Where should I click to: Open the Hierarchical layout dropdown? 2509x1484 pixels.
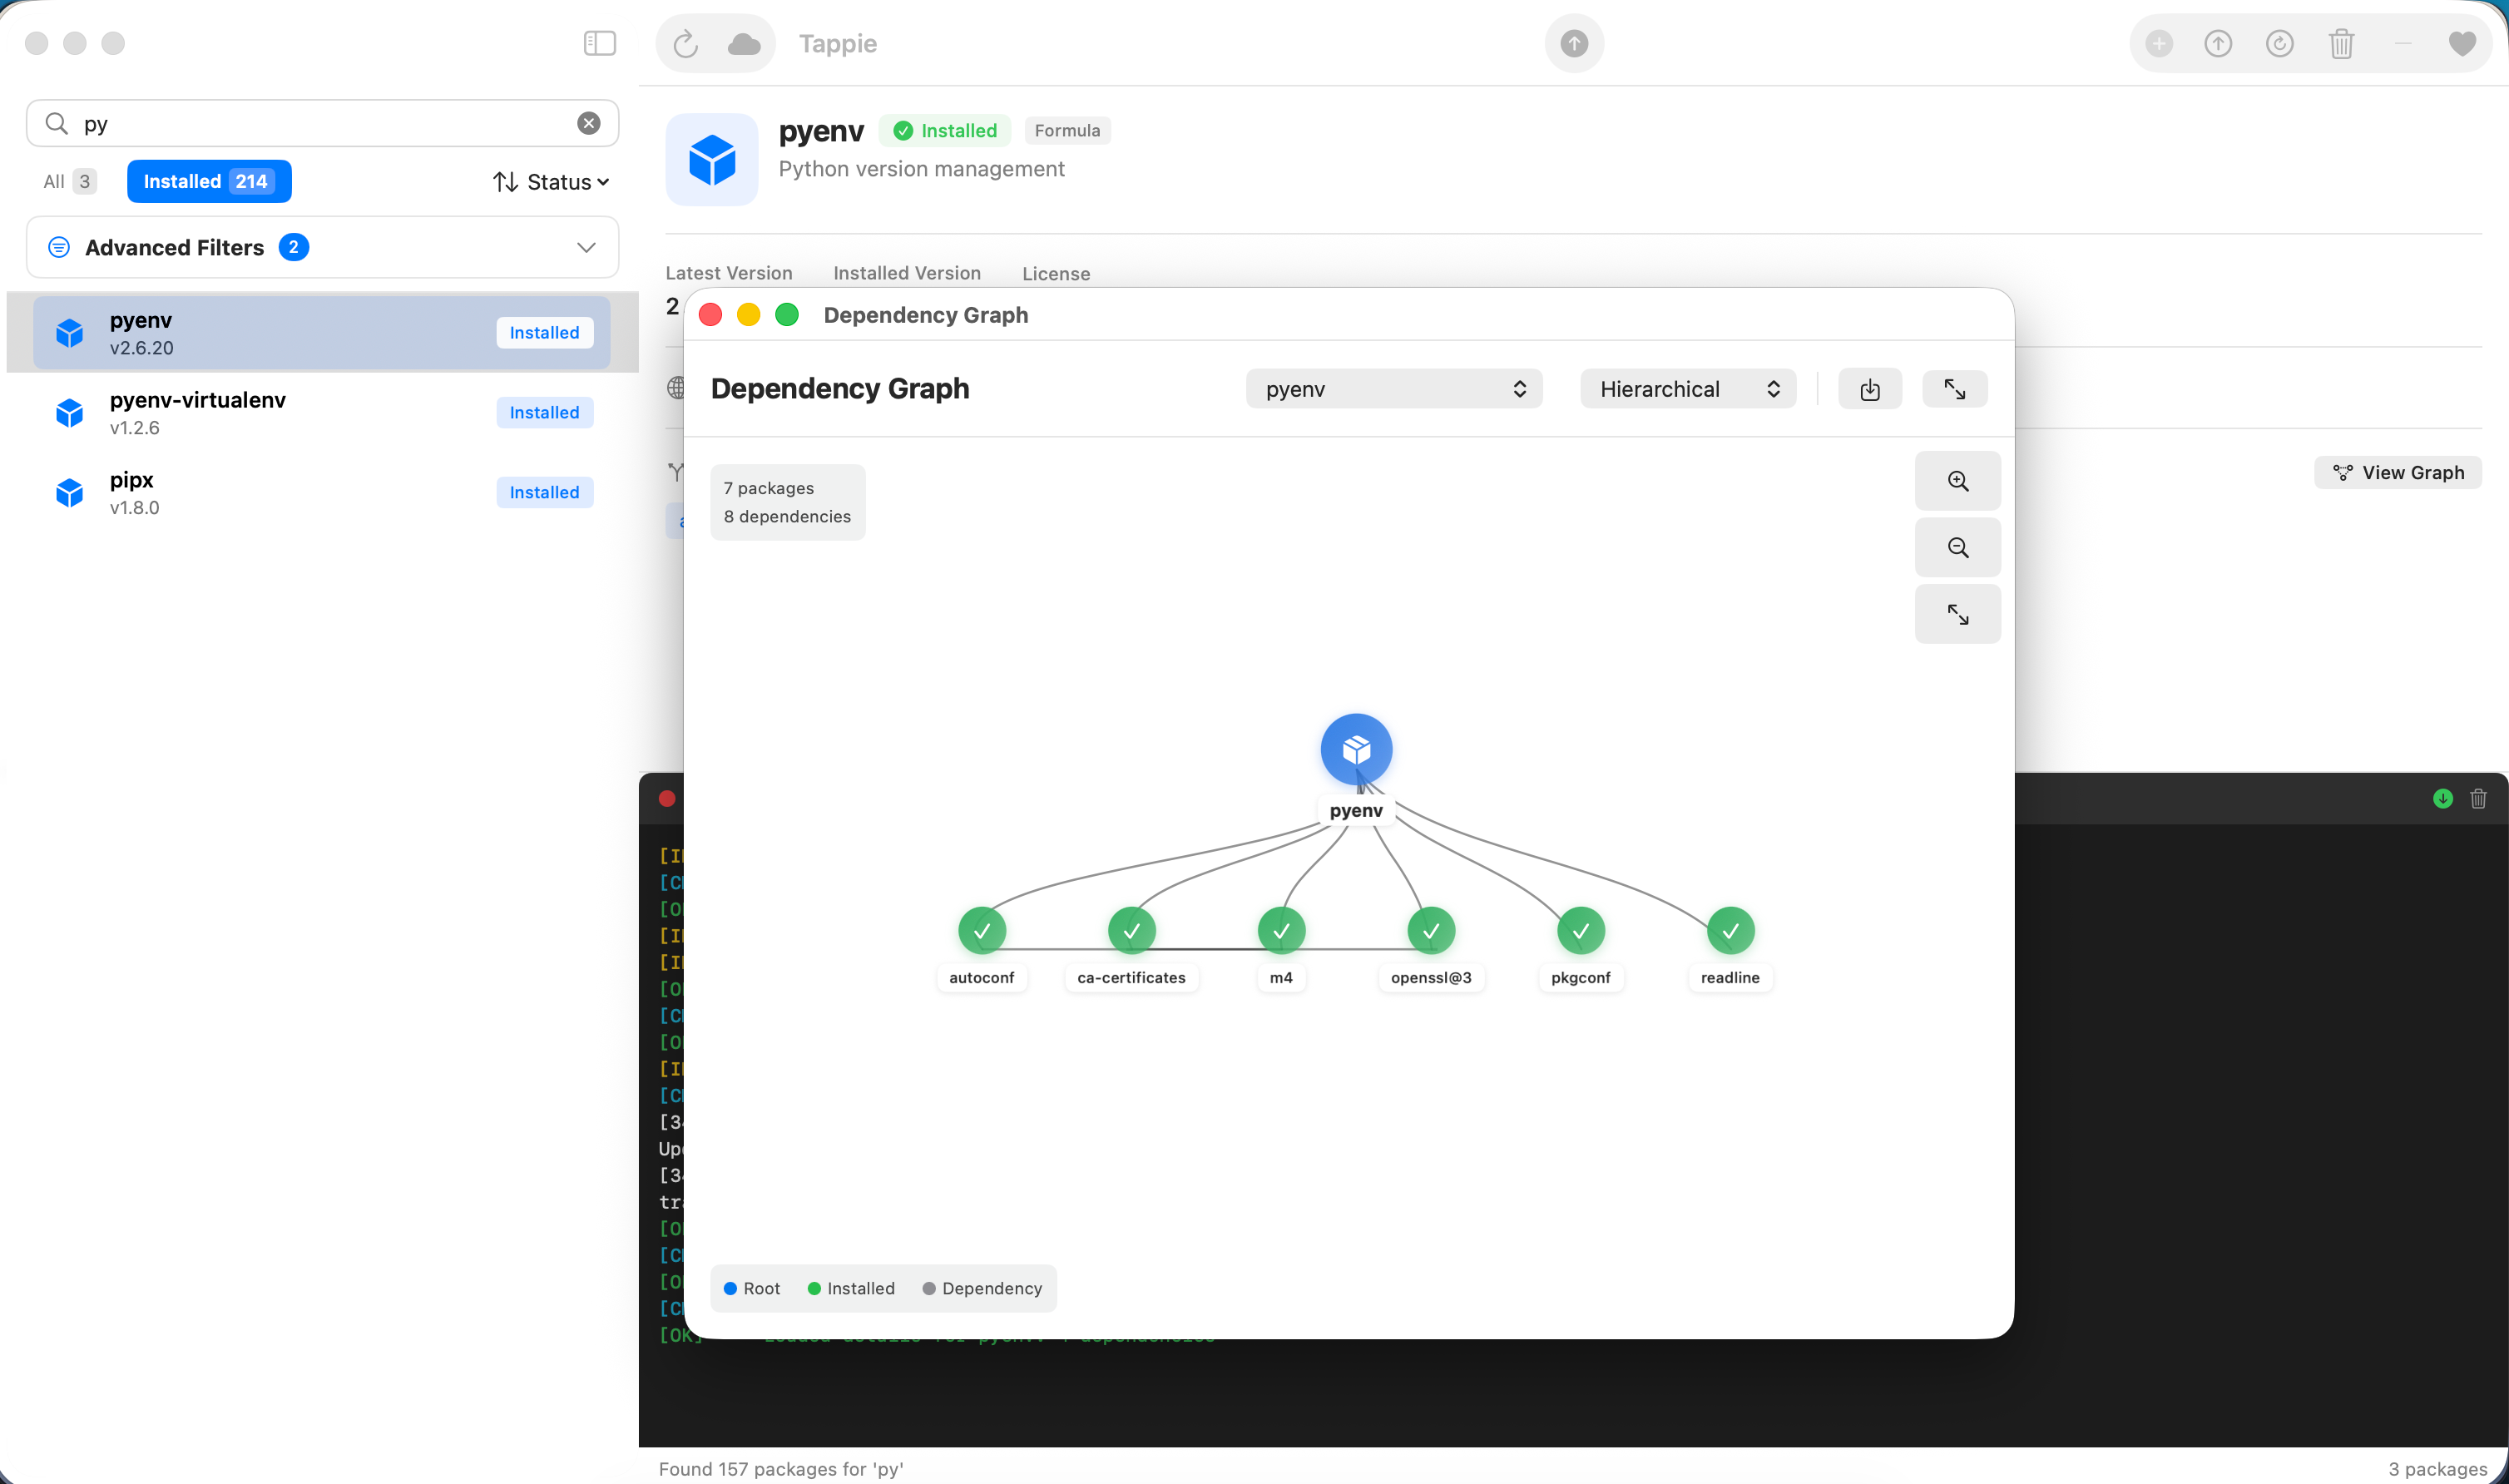[x=1687, y=389]
